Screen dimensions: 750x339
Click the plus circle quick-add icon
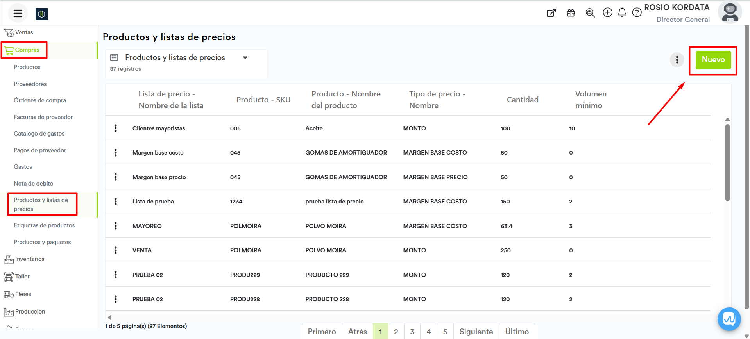pos(607,13)
